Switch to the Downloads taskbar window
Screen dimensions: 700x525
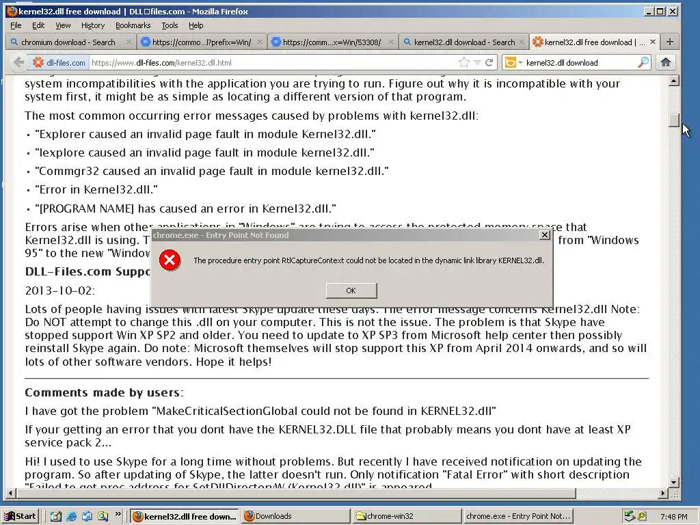point(296,516)
